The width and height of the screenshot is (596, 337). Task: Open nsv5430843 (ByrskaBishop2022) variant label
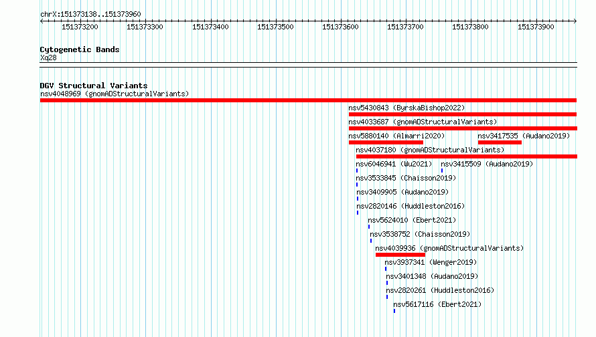coord(406,108)
